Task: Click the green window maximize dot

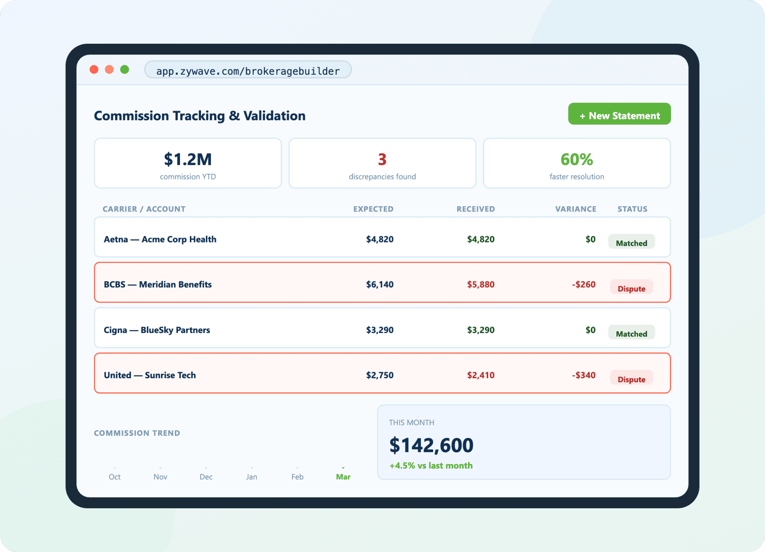Action: pyautogui.click(x=125, y=70)
